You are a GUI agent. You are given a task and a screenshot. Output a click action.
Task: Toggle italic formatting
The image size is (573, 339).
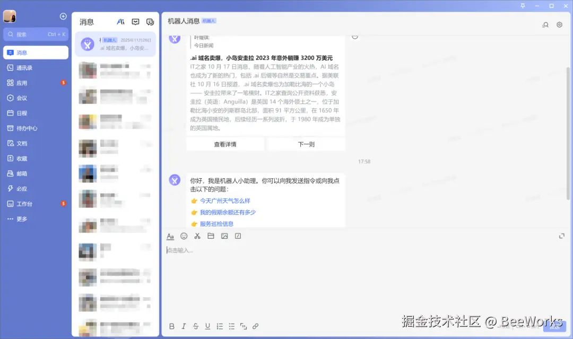click(x=183, y=326)
